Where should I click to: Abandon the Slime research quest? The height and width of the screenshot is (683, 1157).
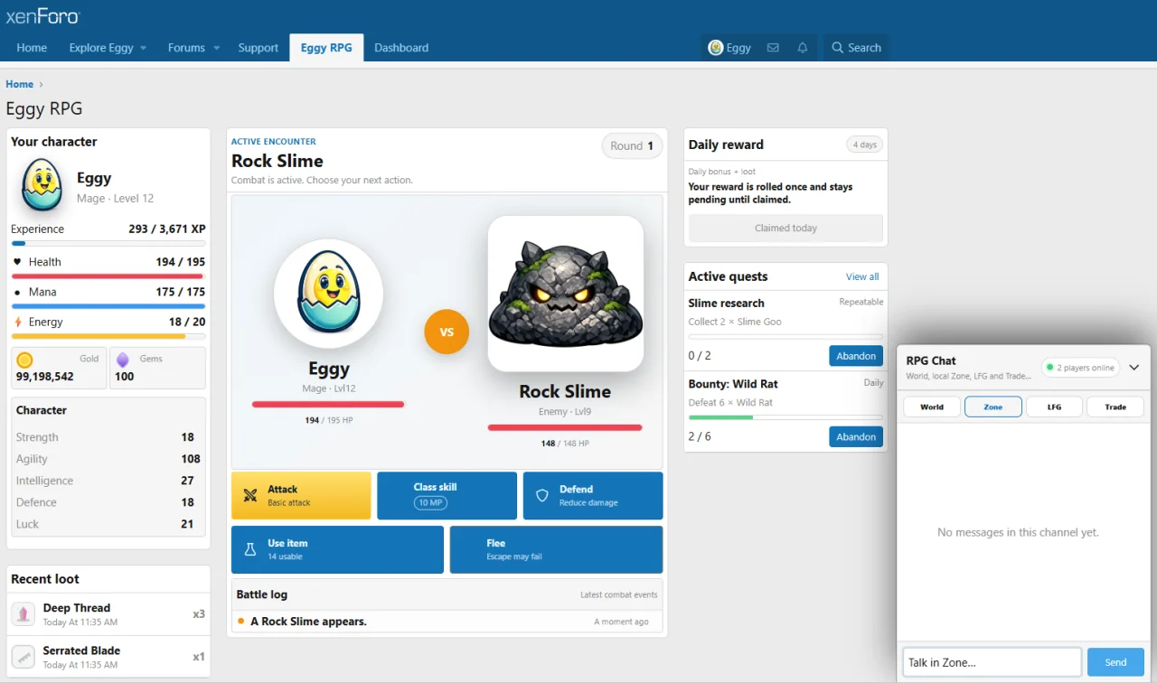(x=856, y=356)
